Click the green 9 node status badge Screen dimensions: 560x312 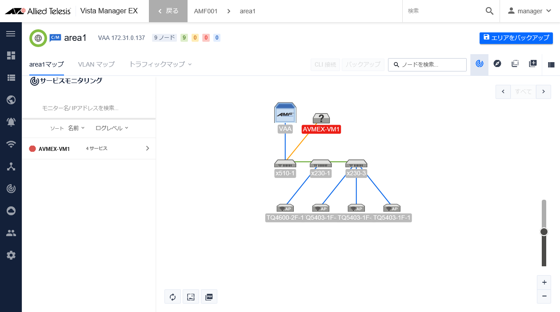pyautogui.click(x=184, y=38)
